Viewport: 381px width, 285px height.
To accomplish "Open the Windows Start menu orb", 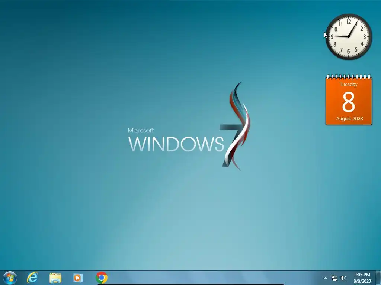I will coord(10,278).
